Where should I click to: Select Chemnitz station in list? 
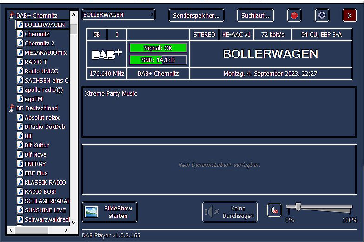(37, 34)
